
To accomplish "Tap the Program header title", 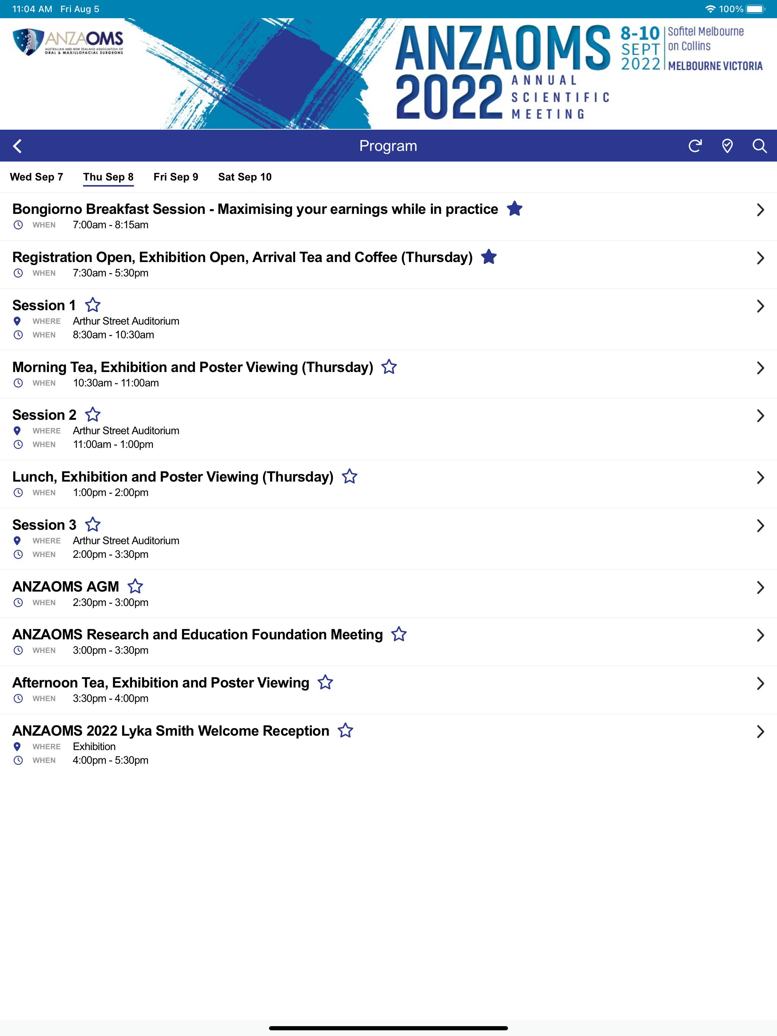I will [x=388, y=146].
